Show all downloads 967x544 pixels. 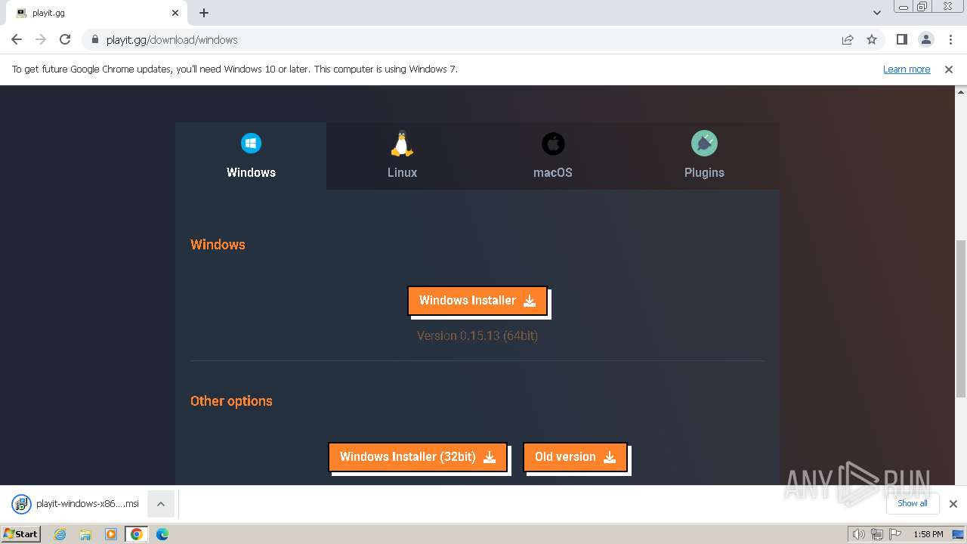pyautogui.click(x=913, y=503)
